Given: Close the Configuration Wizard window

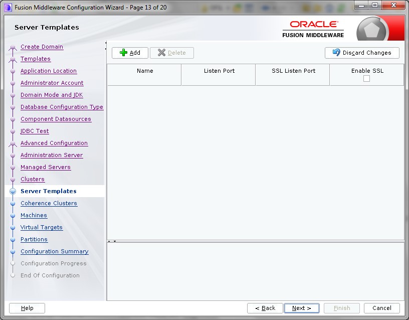Looking at the screenshot, I should [393, 6].
